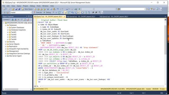Open the find combo box dropdown arrow

coord(144,9)
